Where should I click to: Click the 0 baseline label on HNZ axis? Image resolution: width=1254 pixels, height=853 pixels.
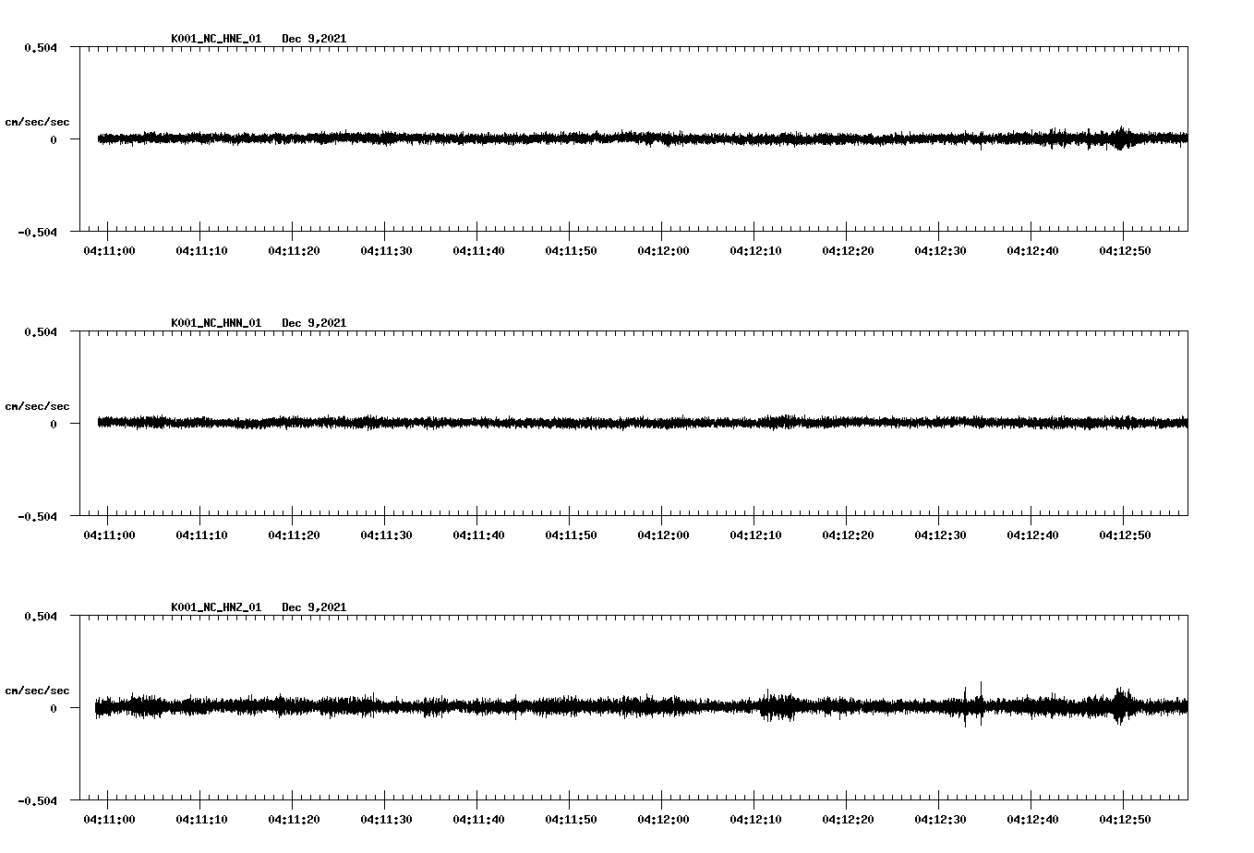click(54, 708)
